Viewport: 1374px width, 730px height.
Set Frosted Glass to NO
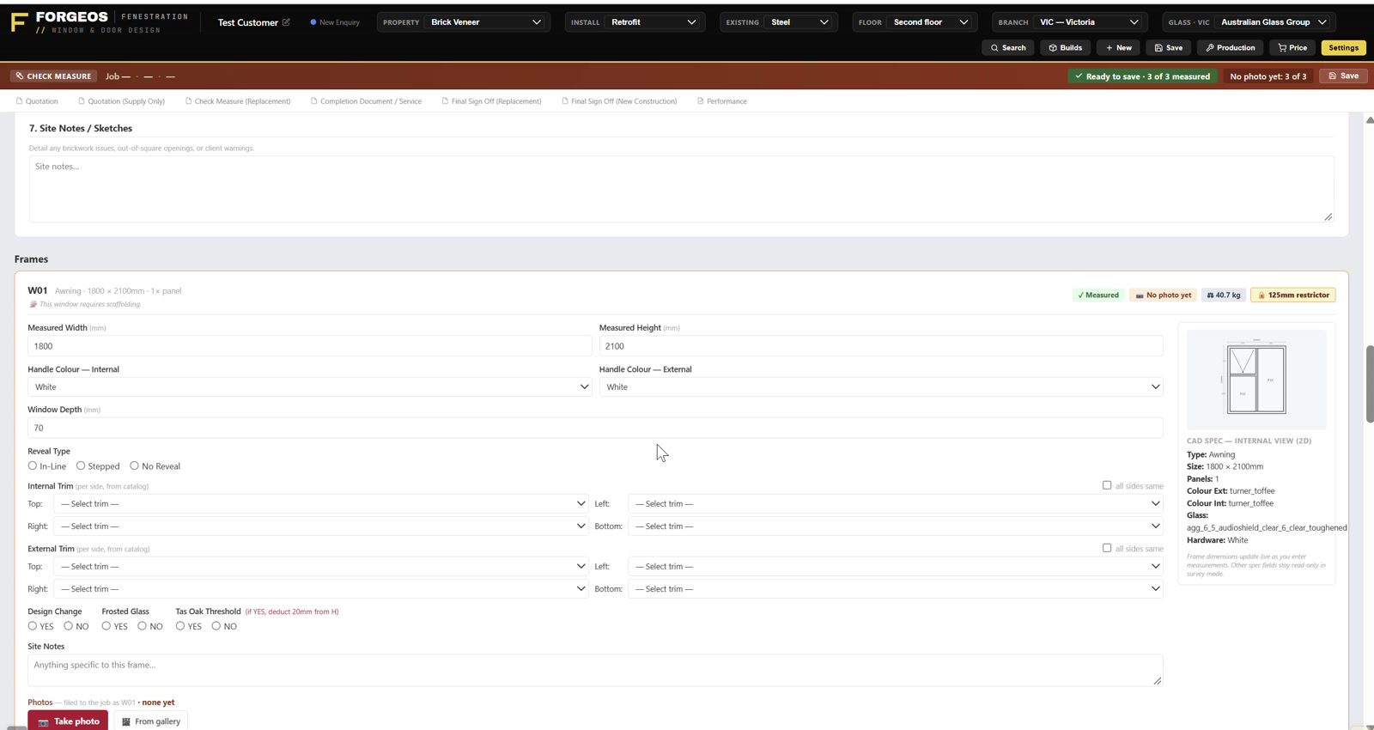(x=142, y=626)
